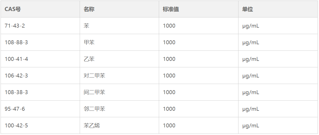
Task: Click CAS number 108-38-3
Action: [16, 92]
